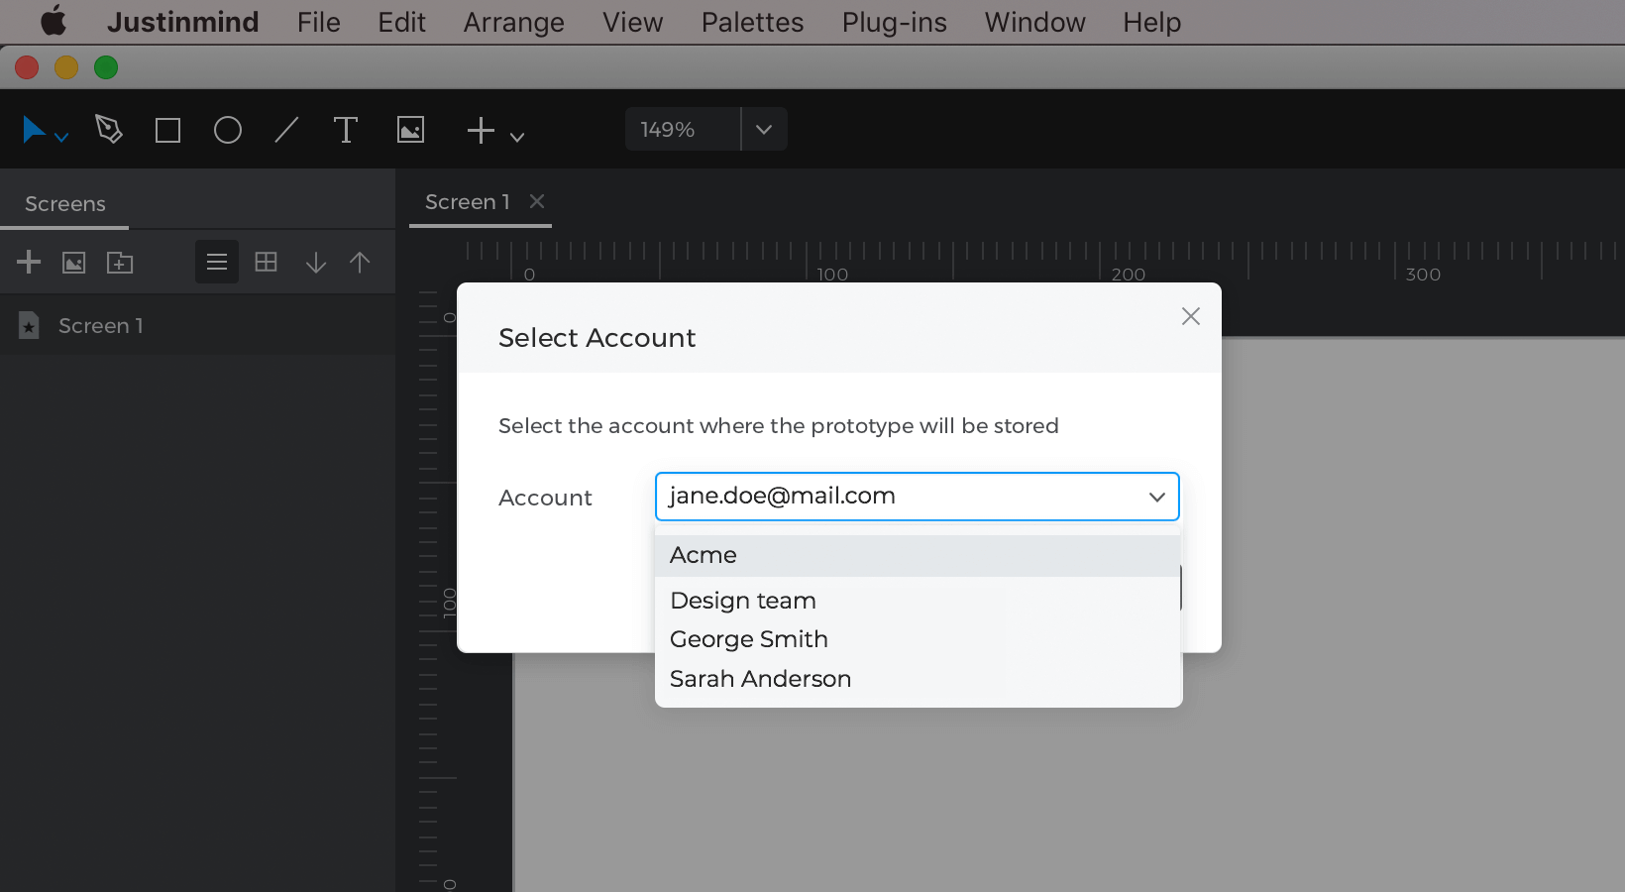Switch screens panel to grid view
Viewport: 1625px width, 892px height.
tap(267, 262)
